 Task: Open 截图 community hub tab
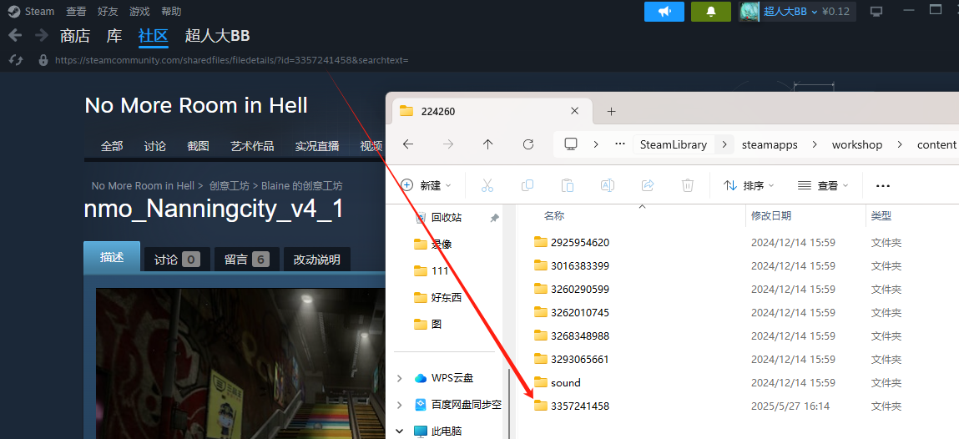[x=198, y=146]
